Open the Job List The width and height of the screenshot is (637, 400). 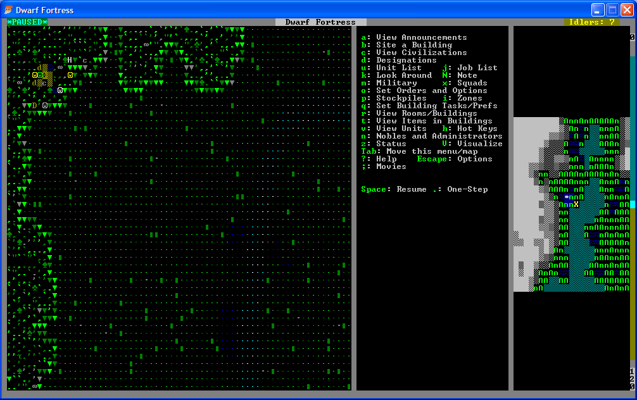point(470,68)
